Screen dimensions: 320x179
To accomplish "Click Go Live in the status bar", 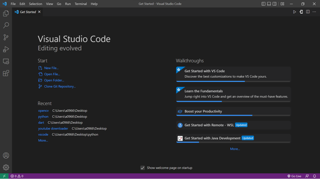I will click(x=294, y=176).
